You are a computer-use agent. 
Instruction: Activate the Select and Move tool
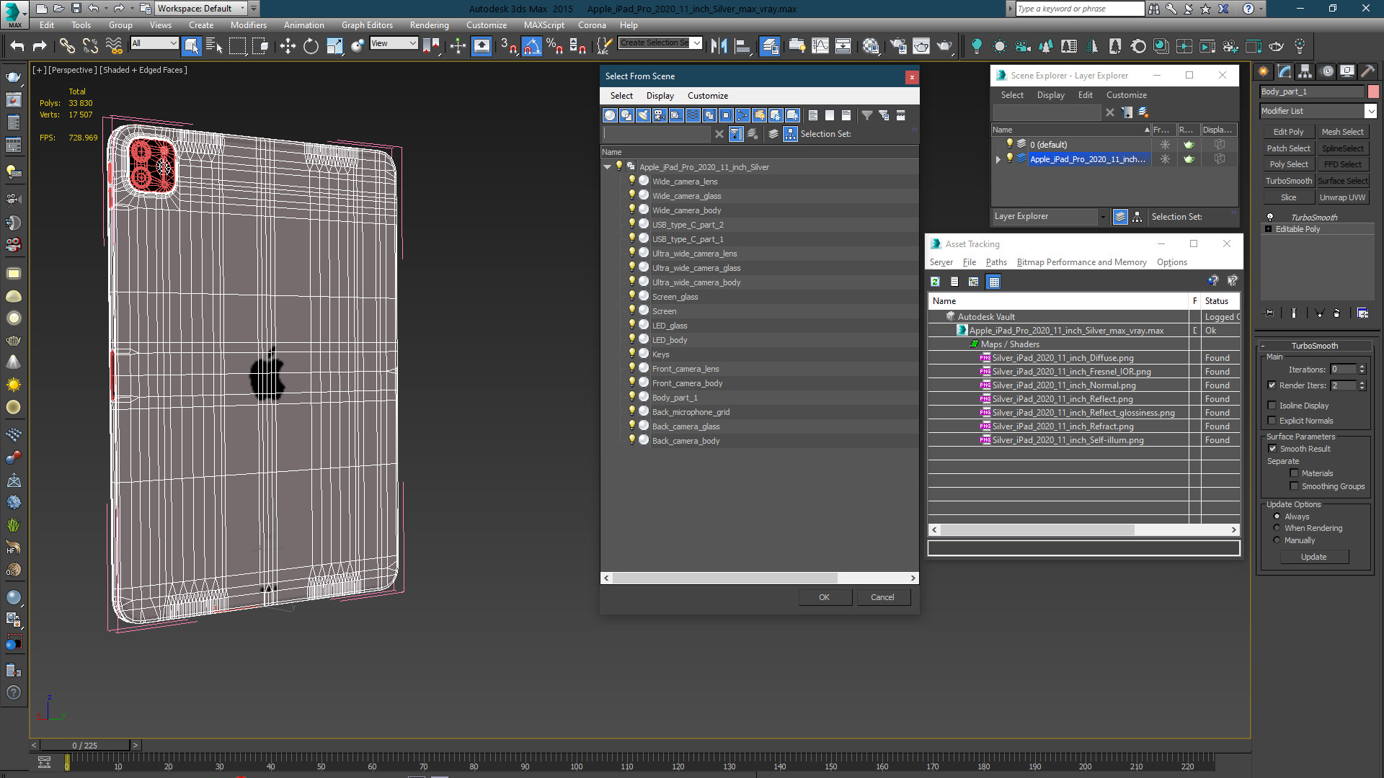pos(288,46)
